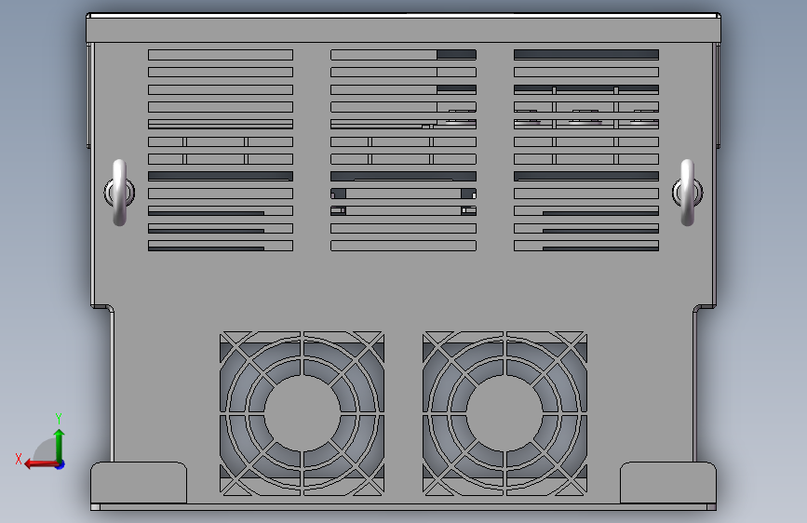Select the top flange of the enclosure
Screen dimensions: 807x523
point(404,28)
